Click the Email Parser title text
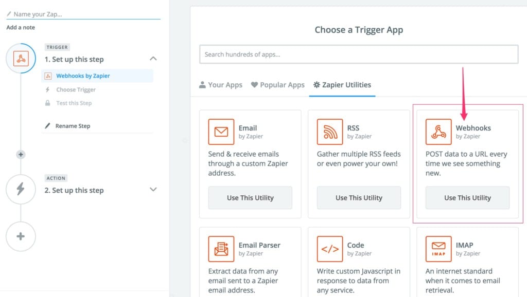Screen dimensions: 527x297 (259, 245)
